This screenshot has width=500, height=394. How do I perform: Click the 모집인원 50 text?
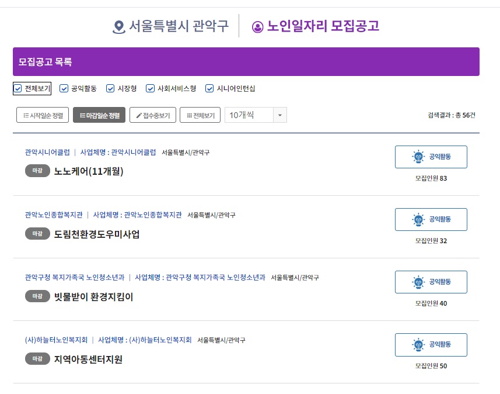[431, 366]
